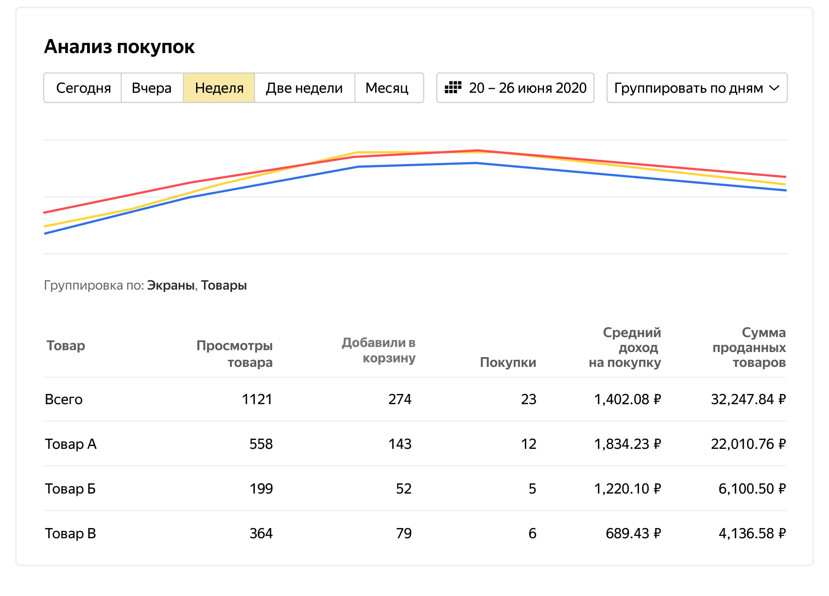Switch to the Вчера period
Viewport: 829px width, 596px height.
coord(151,88)
